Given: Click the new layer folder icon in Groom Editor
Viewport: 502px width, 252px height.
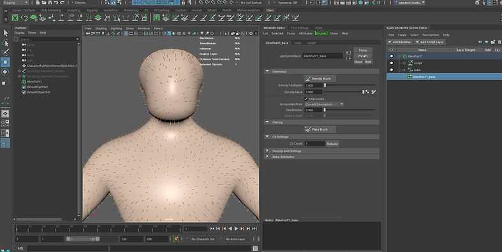Looking at the screenshot, I should pyautogui.click(x=493, y=42).
